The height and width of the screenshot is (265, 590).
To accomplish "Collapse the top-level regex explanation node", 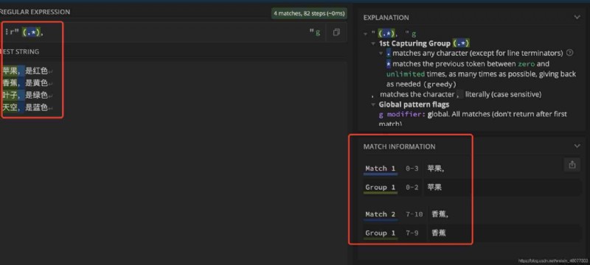I will [365, 34].
